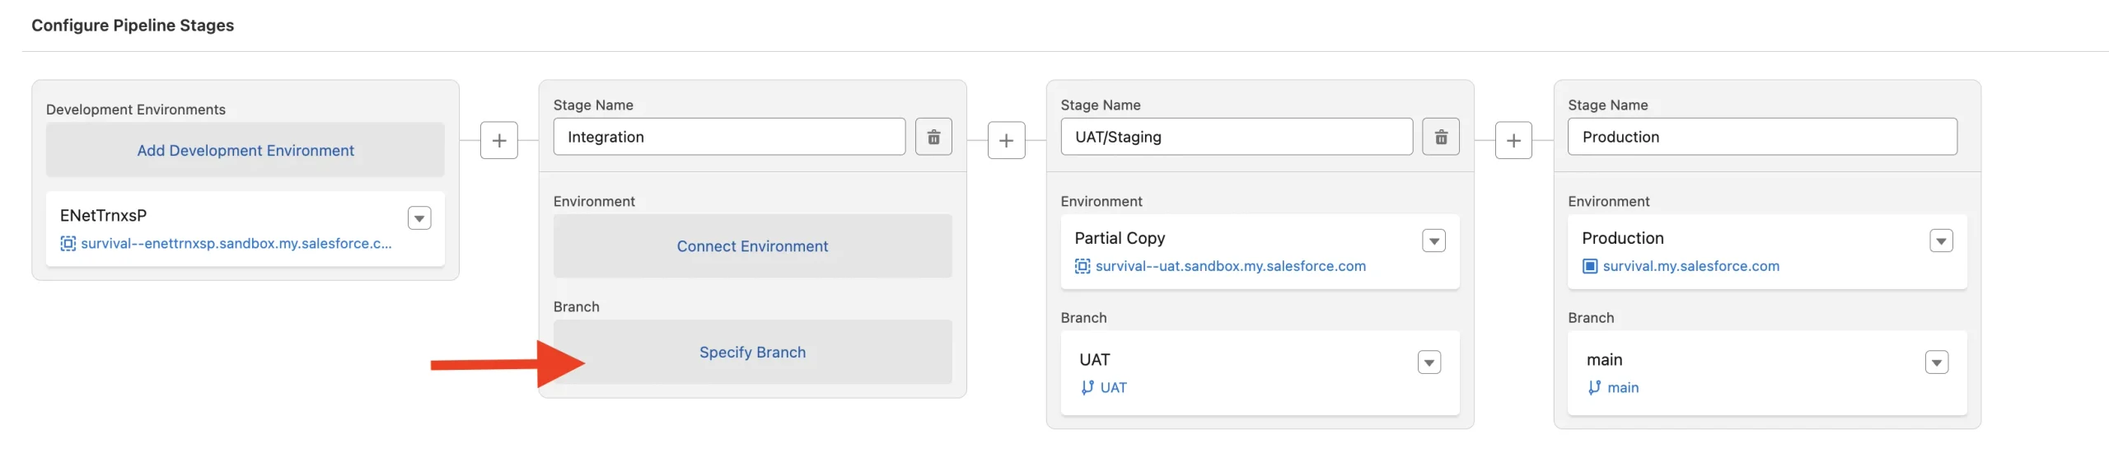Open dropdown for UAT branch
This screenshot has width=2109, height=472.
1429,362
